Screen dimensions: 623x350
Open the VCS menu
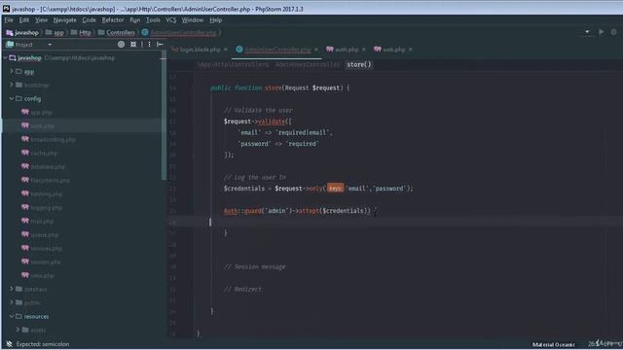pyautogui.click(x=171, y=19)
